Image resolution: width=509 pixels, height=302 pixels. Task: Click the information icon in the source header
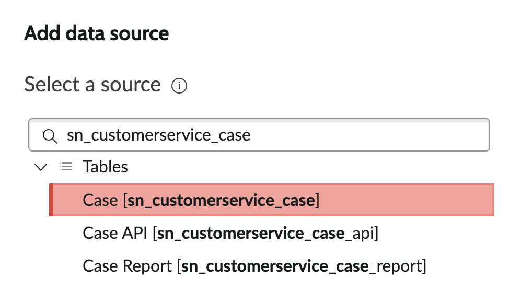tap(179, 85)
